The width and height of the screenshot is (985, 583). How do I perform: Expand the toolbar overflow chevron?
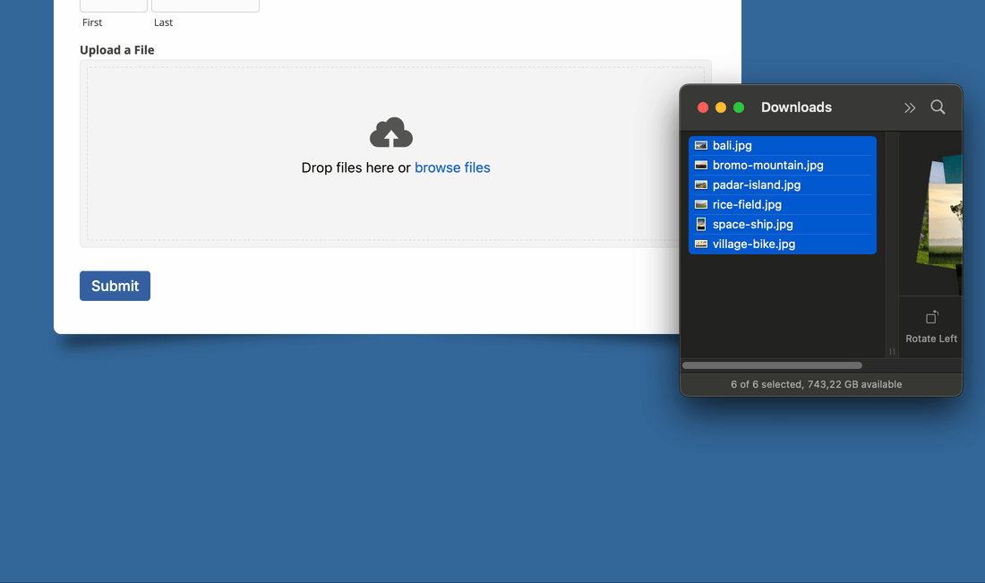[x=910, y=107]
